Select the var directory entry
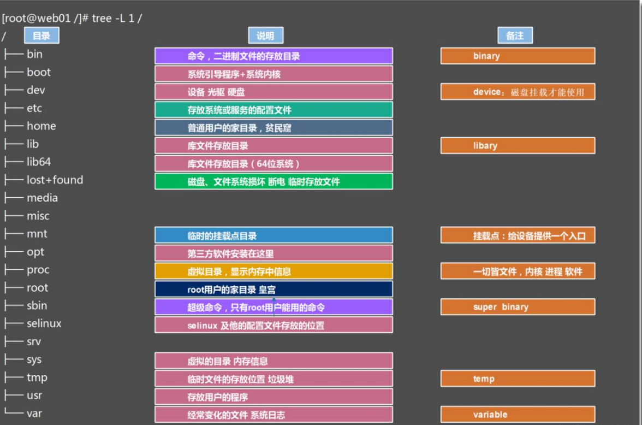The width and height of the screenshot is (642, 425). point(34,413)
